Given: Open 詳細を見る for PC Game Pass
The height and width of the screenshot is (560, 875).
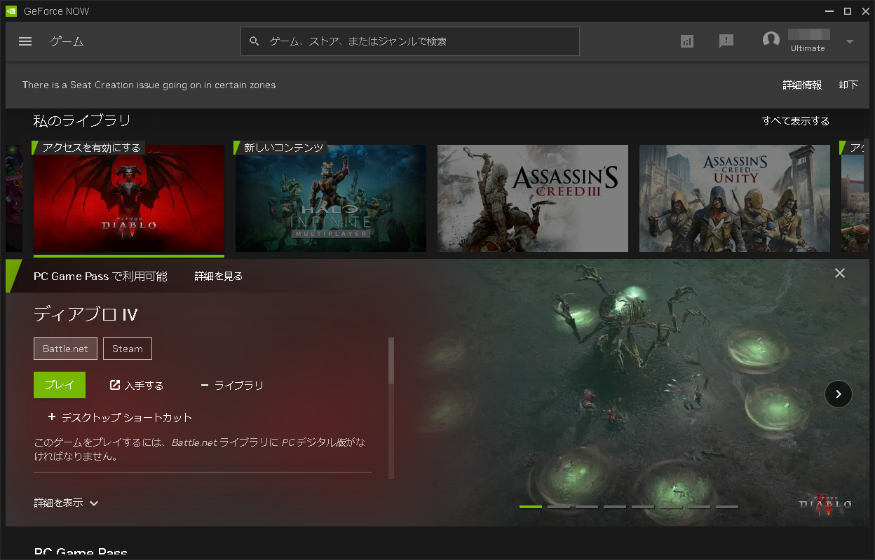Looking at the screenshot, I should pyautogui.click(x=217, y=276).
